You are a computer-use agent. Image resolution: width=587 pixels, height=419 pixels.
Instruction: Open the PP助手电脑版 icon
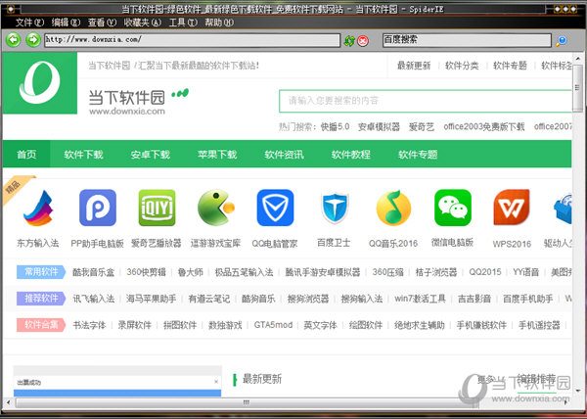pos(98,208)
